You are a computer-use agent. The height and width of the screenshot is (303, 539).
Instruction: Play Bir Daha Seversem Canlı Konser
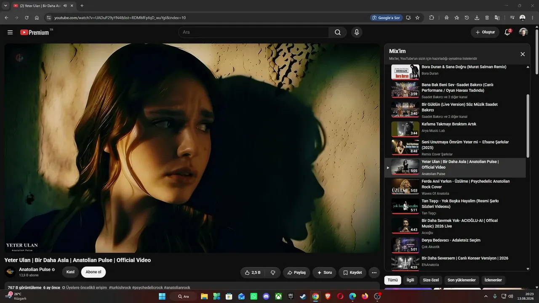(456, 262)
